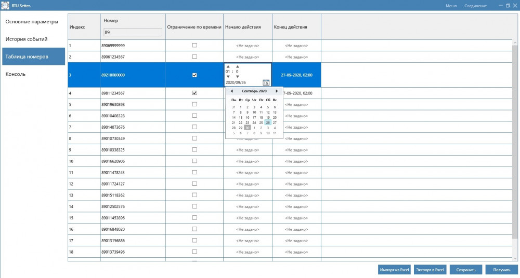This screenshot has width=520, height=278.
Task: Decrease the minutes with the down arrow
Action: (238, 77)
